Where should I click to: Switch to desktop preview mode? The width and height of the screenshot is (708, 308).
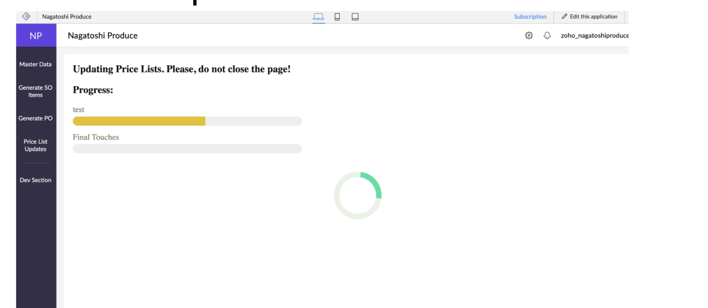[x=319, y=16]
